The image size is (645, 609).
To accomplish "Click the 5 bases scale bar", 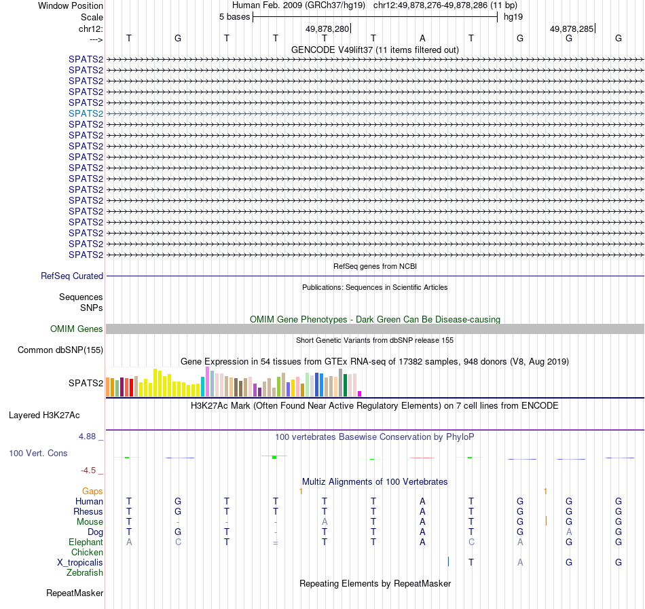I will click(x=375, y=17).
